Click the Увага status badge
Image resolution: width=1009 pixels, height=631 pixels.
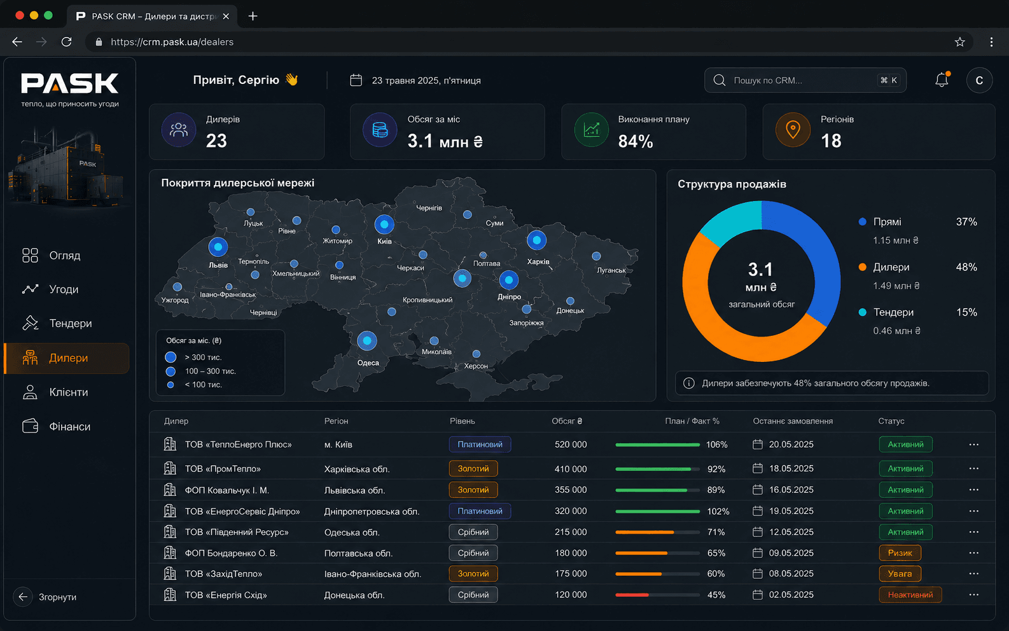900,574
